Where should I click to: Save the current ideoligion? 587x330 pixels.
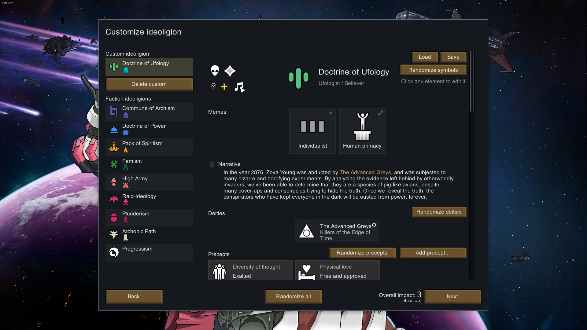pyautogui.click(x=453, y=57)
